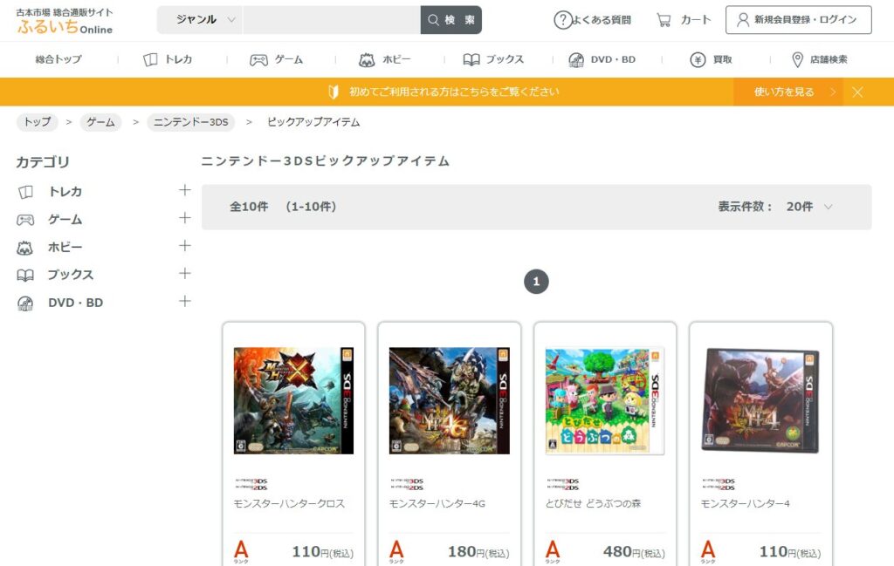The height and width of the screenshot is (566, 894).
Task: Click the 新規会員登録・ログイン button text
Action: [805, 20]
